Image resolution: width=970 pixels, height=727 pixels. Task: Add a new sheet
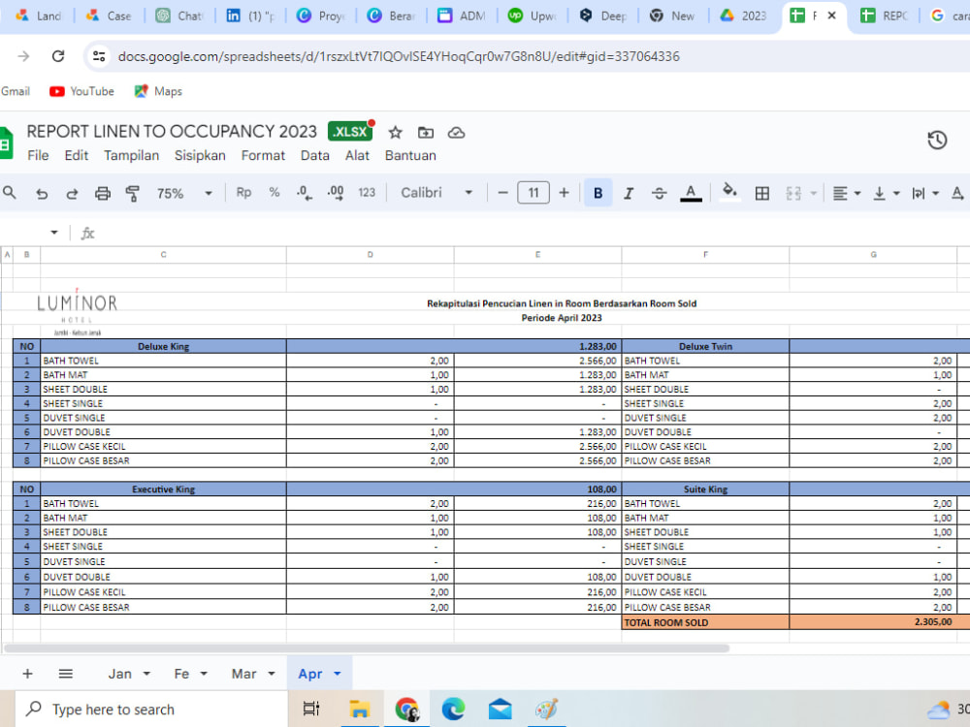click(x=27, y=674)
